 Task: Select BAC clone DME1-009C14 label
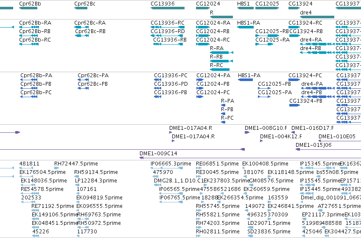coord(158,154)
